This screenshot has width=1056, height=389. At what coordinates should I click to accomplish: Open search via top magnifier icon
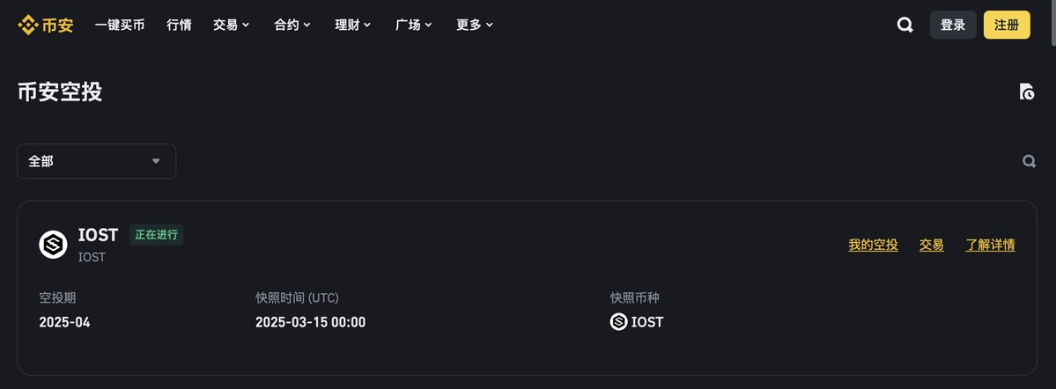click(905, 25)
